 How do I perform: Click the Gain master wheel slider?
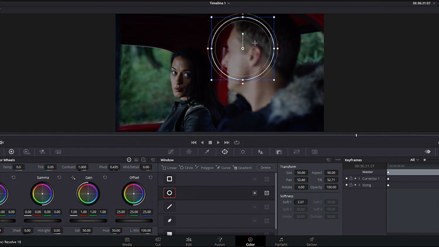tap(88, 221)
